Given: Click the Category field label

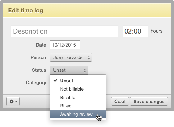Looking at the screenshot, I should (x=36, y=83).
